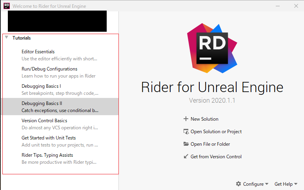Click the large Rider RD logo image

pyautogui.click(x=212, y=48)
